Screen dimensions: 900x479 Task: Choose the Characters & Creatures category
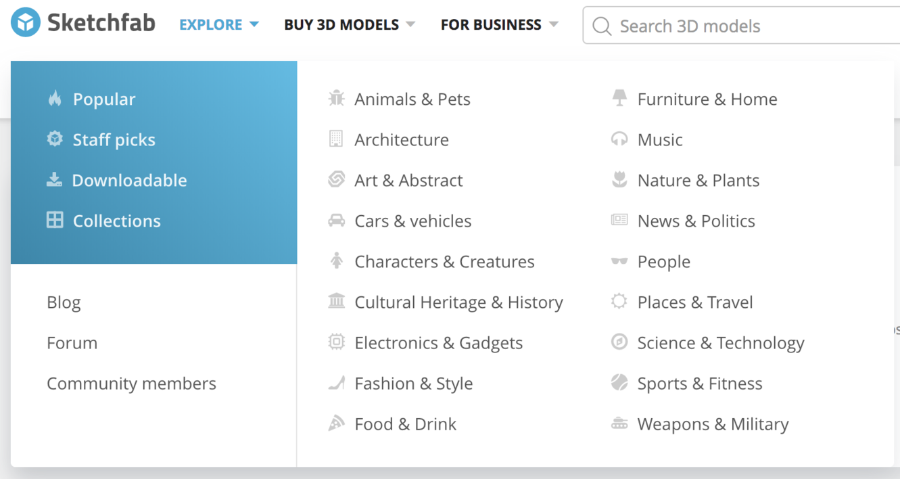444,262
